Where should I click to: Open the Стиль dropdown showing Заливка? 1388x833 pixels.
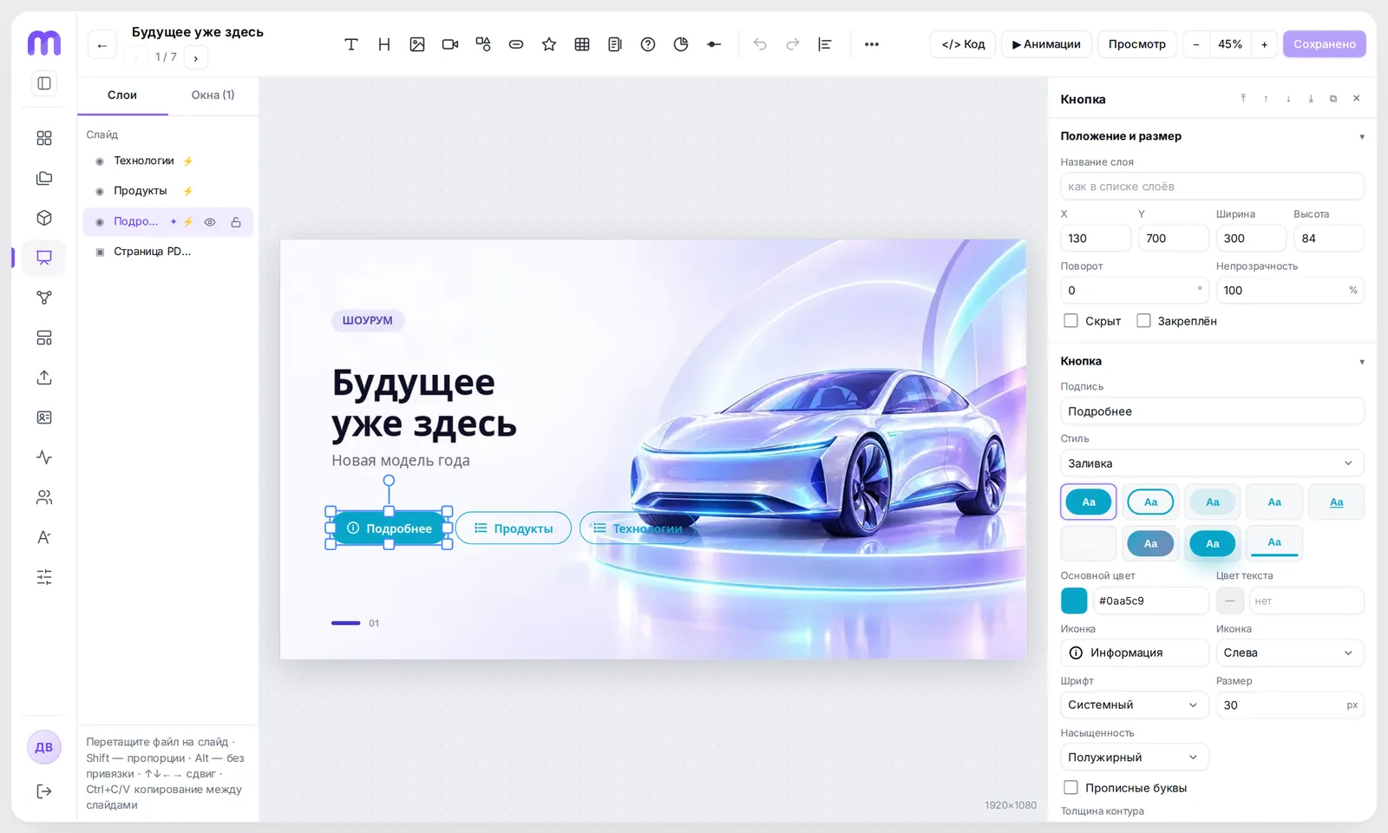(1212, 463)
